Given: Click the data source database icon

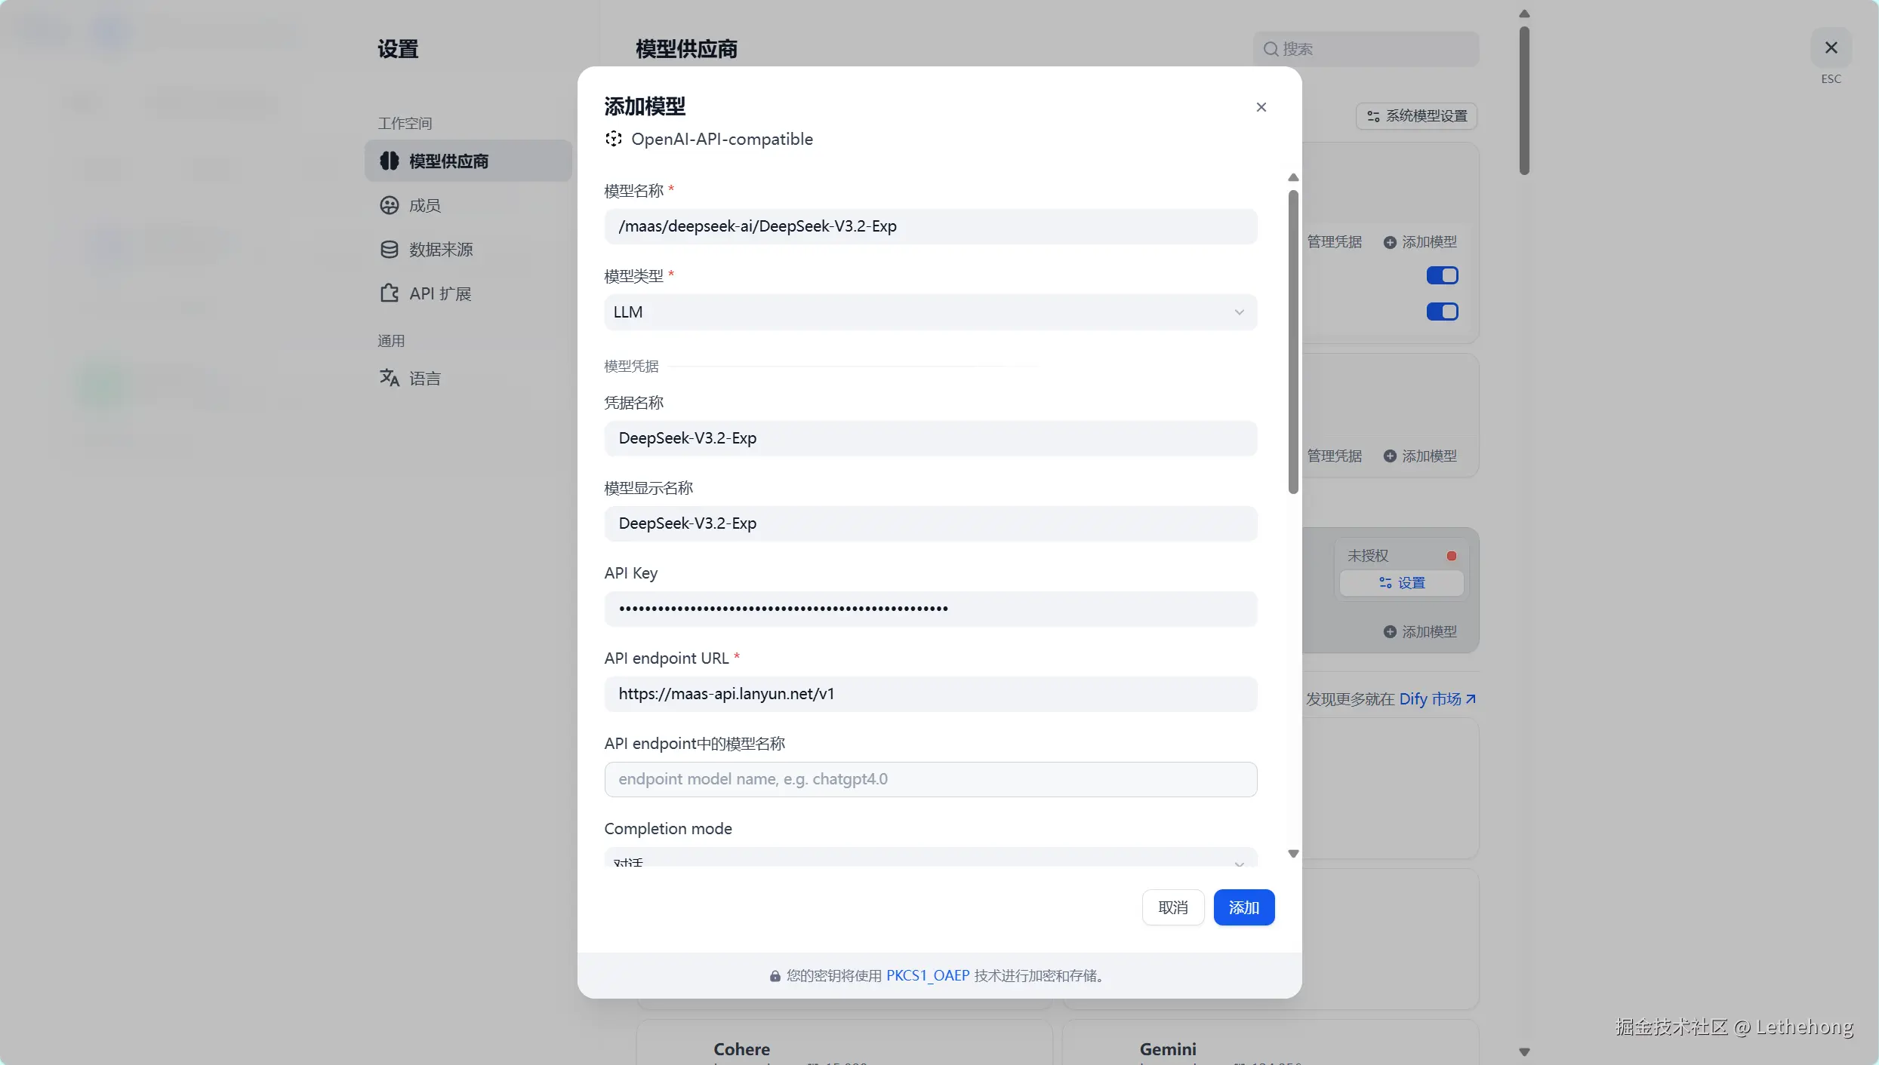Looking at the screenshot, I should point(389,250).
